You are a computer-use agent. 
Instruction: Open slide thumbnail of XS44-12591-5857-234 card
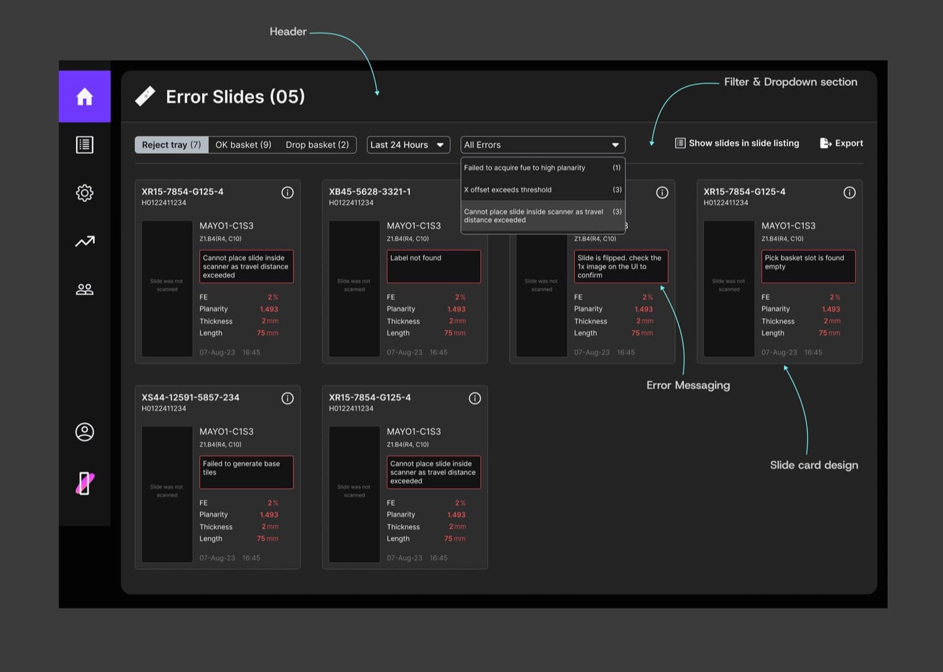point(167,494)
